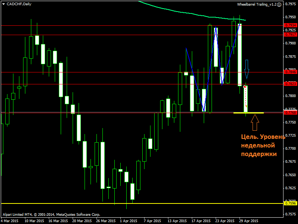Viewport: 298px width, 224px height.
Task: Click the 0.7575 value on price scale
Action: (291, 214)
